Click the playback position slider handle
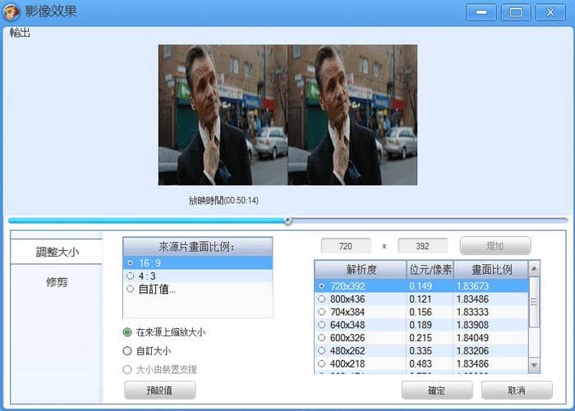Screen dimensions: 575x411 (287, 221)
